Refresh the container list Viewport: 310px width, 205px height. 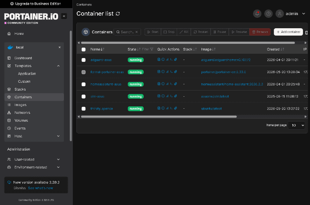point(118,14)
